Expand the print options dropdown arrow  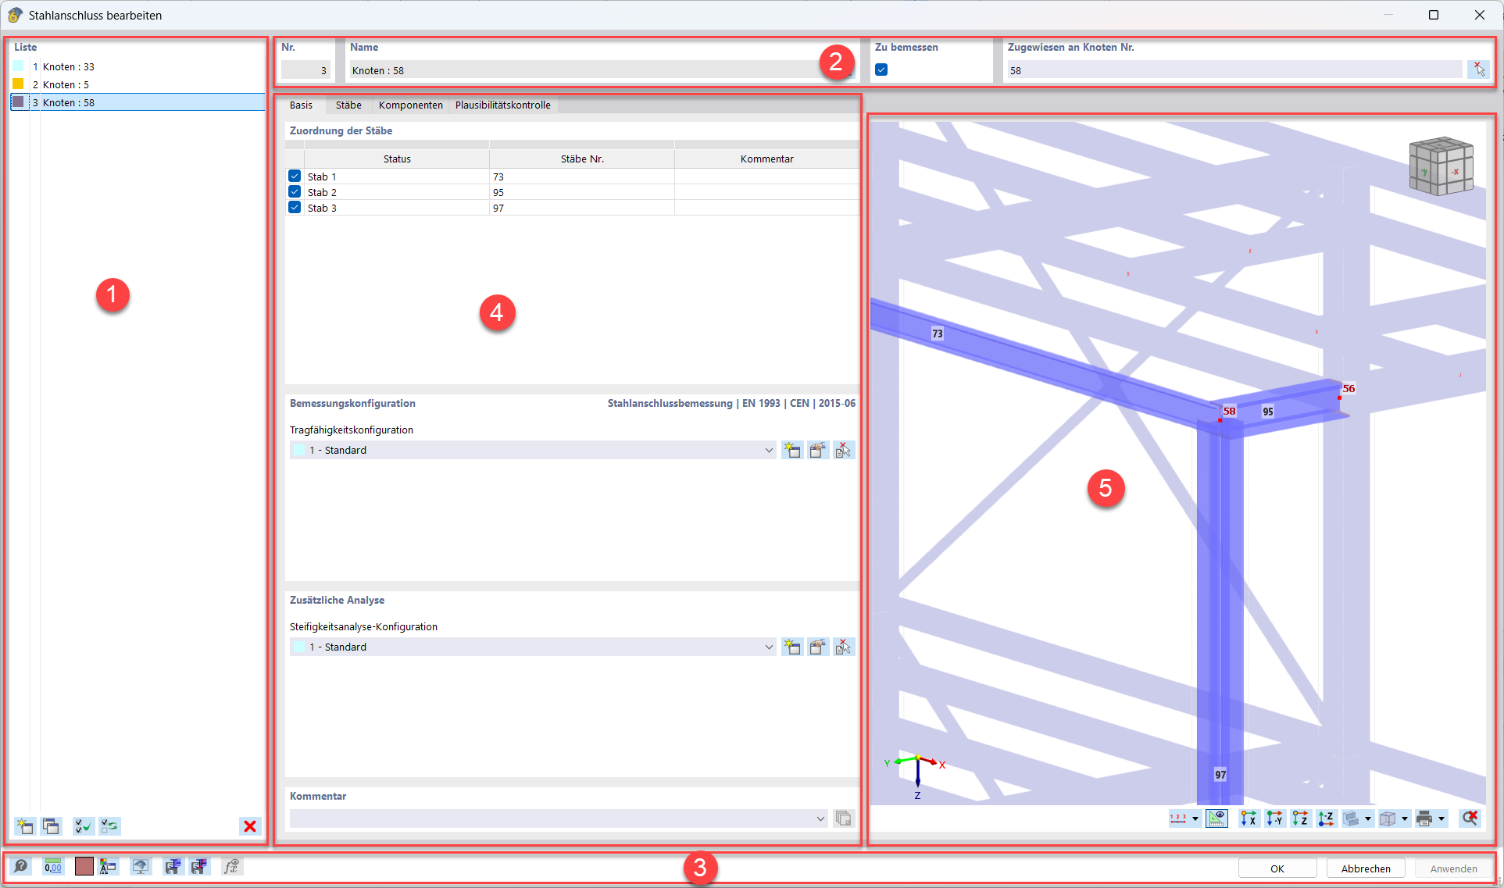1441,818
